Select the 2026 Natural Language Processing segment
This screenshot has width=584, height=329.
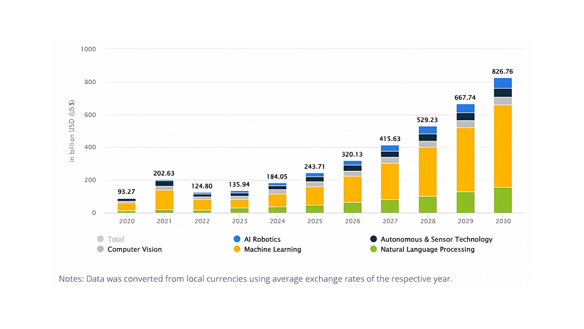(352, 208)
